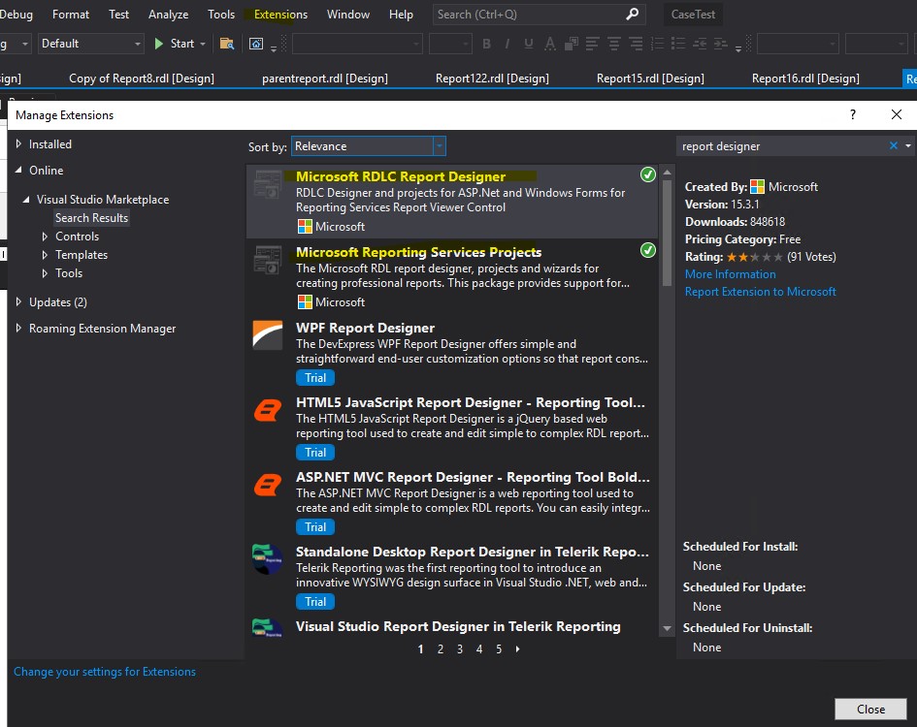
Task: Apply numbered list formatting
Action: [x=657, y=44]
